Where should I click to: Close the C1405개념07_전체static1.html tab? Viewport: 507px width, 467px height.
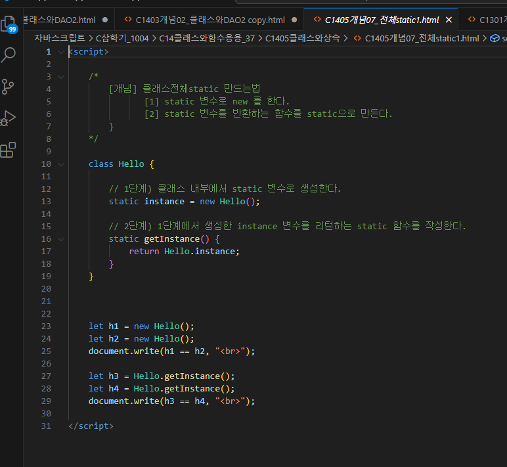point(449,20)
